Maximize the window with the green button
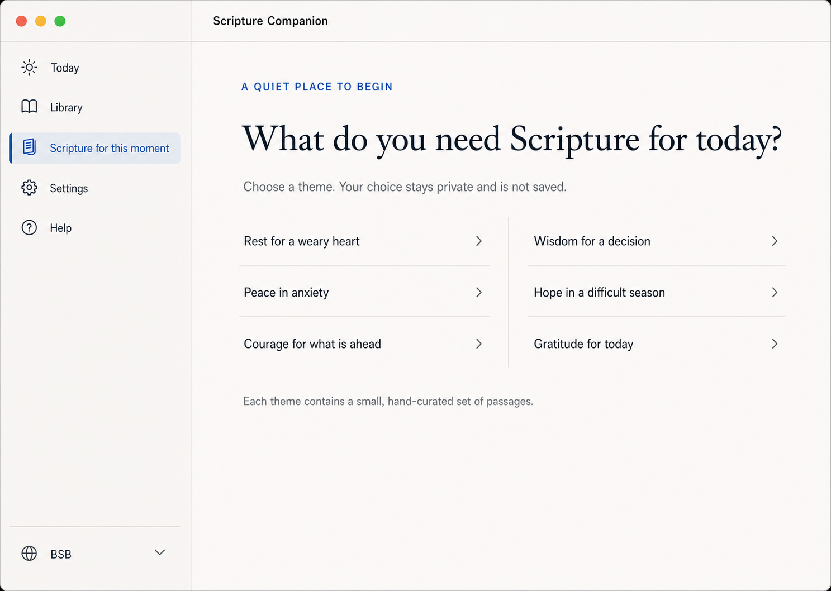 pyautogui.click(x=60, y=21)
